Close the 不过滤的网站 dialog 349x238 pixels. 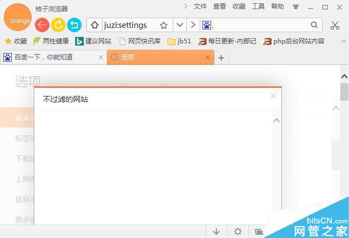(x=273, y=96)
